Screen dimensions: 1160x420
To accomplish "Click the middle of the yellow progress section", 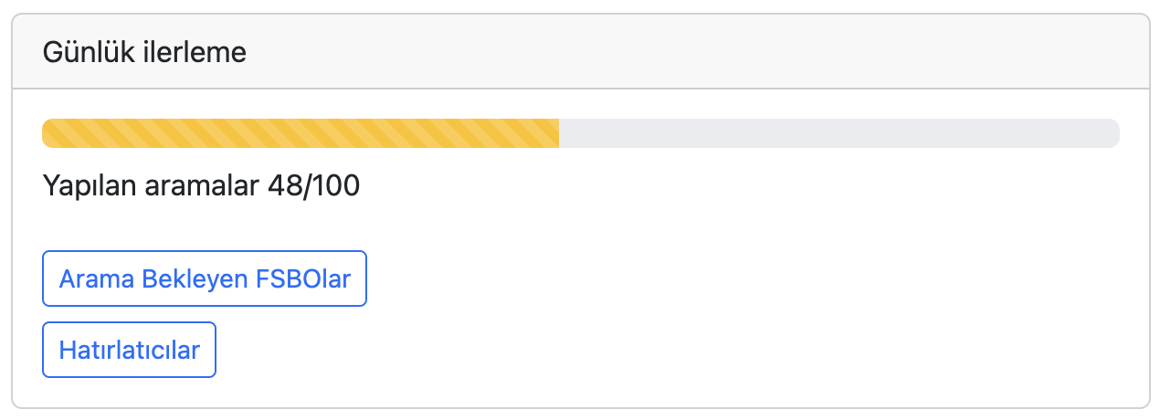I will click(301, 133).
